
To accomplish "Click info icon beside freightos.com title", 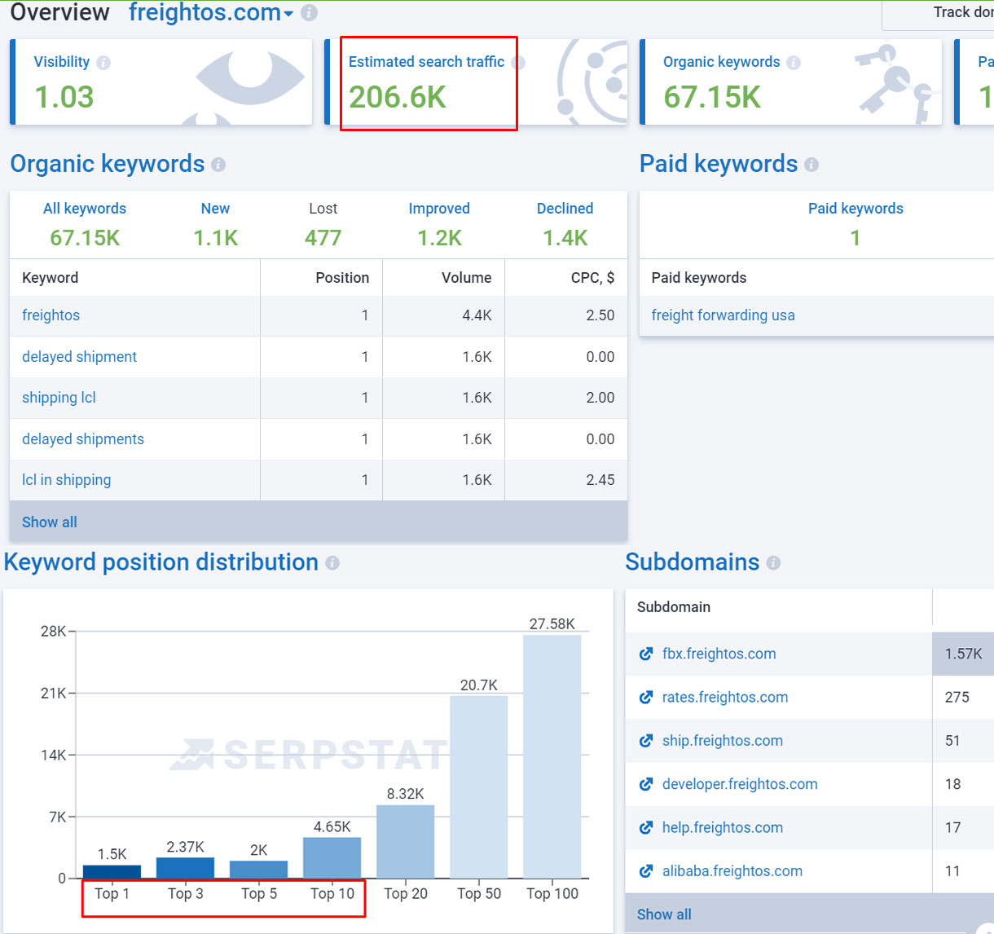I will point(309,13).
